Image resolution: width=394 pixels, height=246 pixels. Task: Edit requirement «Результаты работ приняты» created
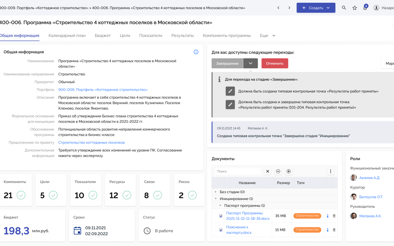click(x=230, y=91)
